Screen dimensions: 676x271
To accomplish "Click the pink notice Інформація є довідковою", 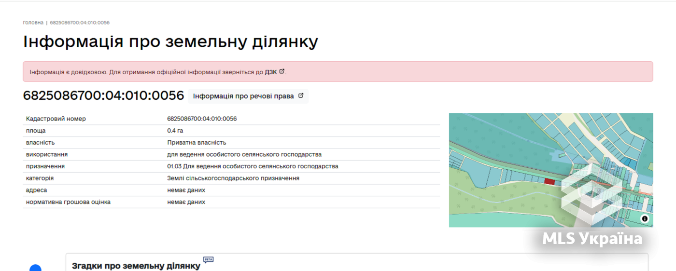I will (x=338, y=72).
